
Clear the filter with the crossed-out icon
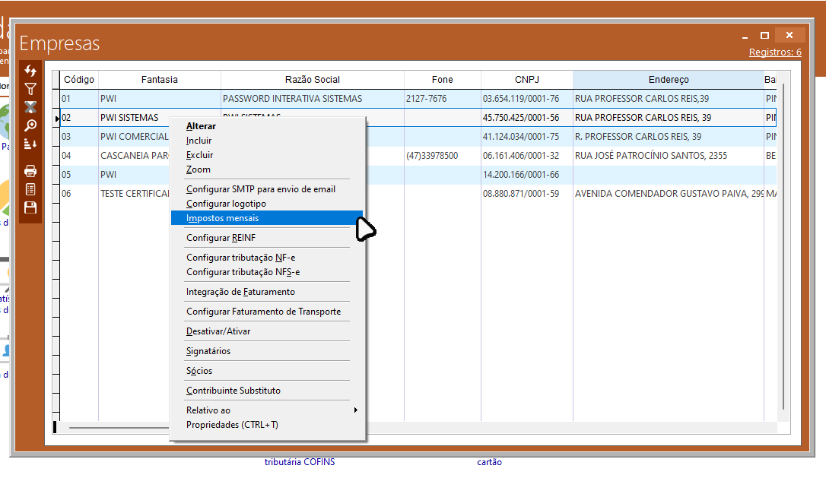pos(30,107)
